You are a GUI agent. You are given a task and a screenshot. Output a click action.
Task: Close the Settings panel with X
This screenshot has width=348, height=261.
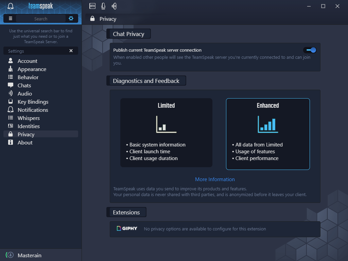(71, 51)
